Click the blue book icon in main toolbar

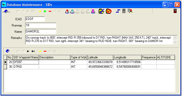(6, 11)
